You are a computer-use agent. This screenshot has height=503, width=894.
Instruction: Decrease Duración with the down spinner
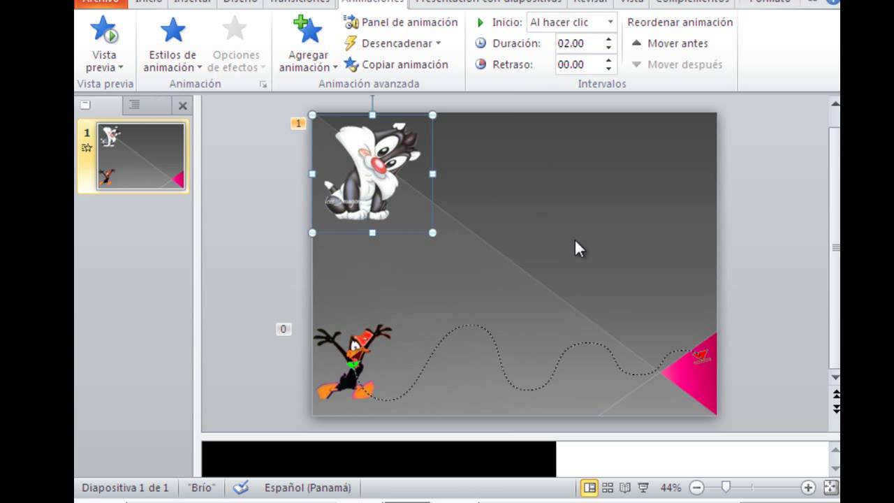608,48
